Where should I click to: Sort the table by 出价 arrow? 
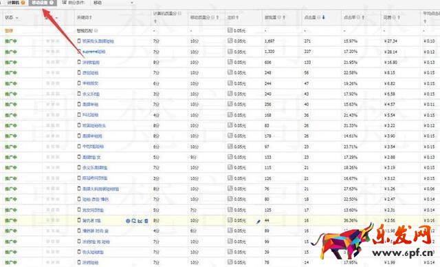tap(237, 17)
